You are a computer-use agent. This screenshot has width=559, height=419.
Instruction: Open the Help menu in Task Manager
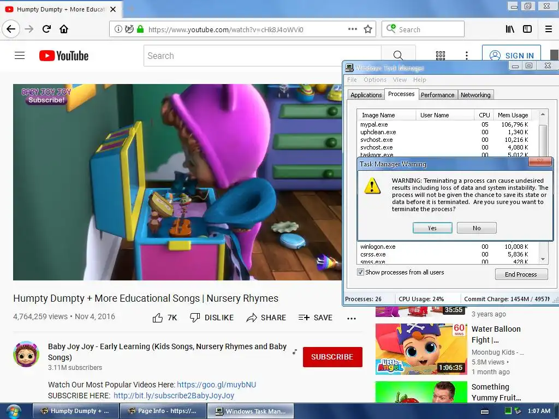pyautogui.click(x=420, y=80)
